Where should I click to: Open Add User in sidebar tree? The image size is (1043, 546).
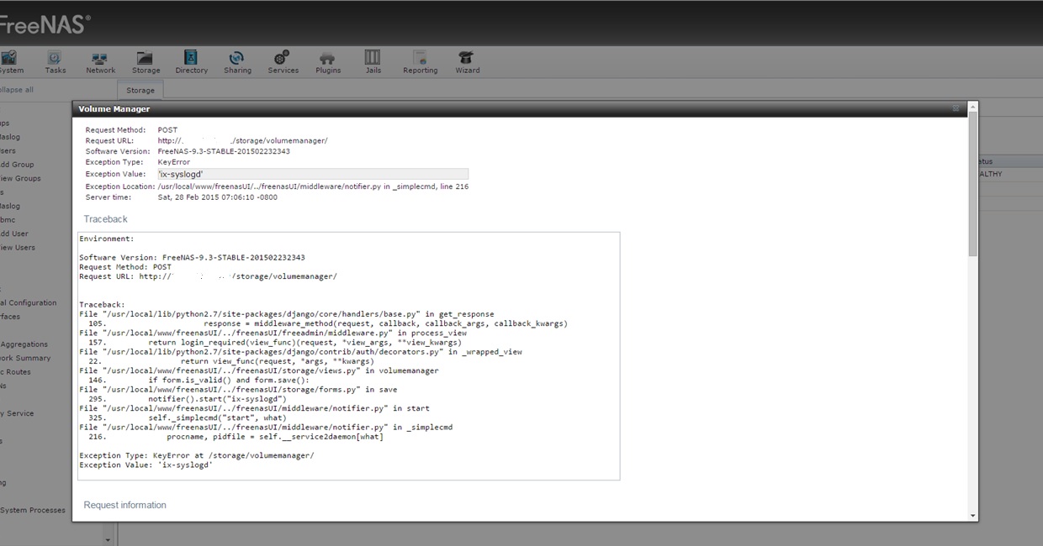tap(14, 234)
